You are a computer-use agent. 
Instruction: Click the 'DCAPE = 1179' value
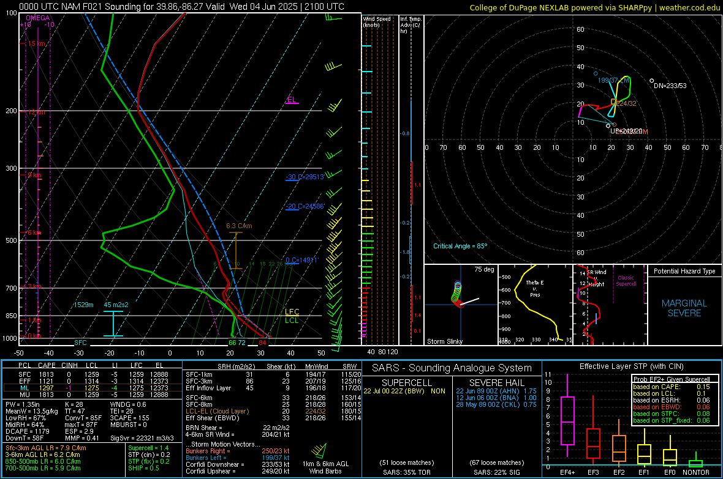(x=27, y=431)
